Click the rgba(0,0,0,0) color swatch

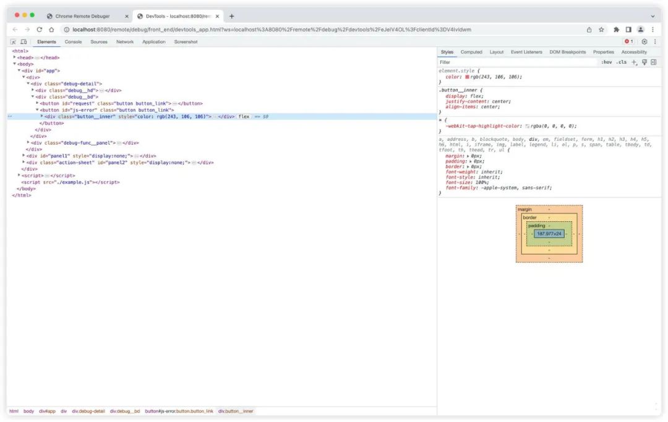click(x=527, y=125)
